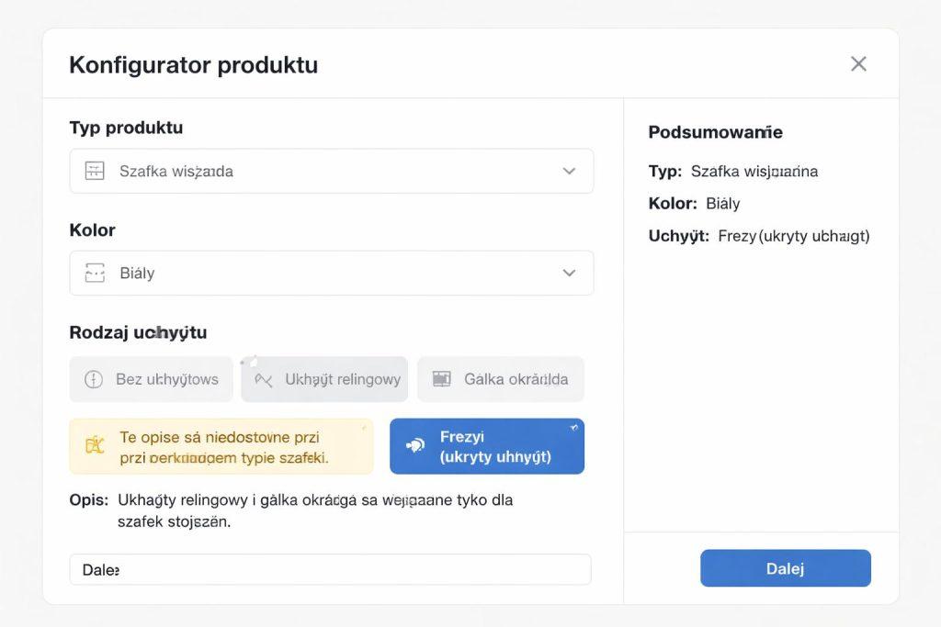Click the circle icon on Bez uchwytów
941x627 pixels.
pos(94,379)
